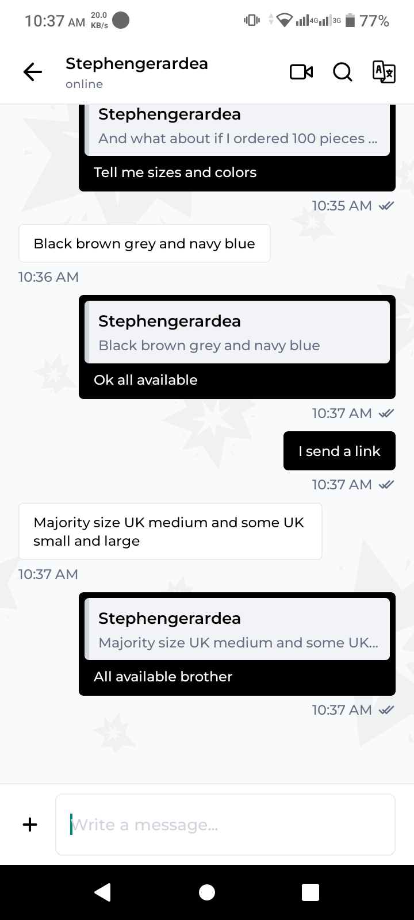This screenshot has width=414, height=920.
Task: Tap the 'Majority size UK medium' received message
Action: click(x=170, y=531)
